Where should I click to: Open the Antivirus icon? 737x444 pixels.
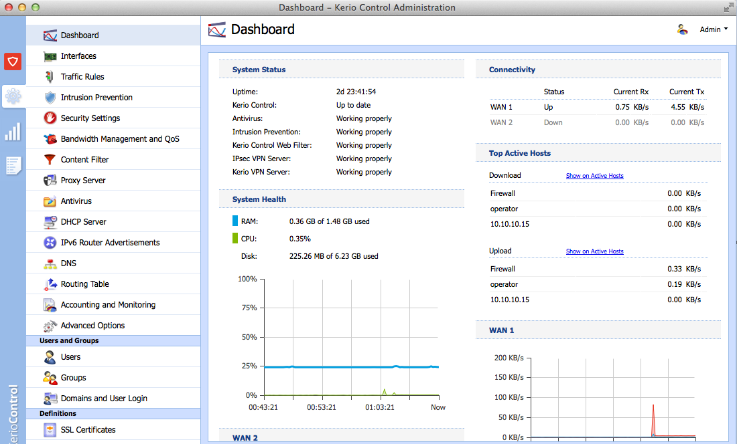tap(50, 201)
